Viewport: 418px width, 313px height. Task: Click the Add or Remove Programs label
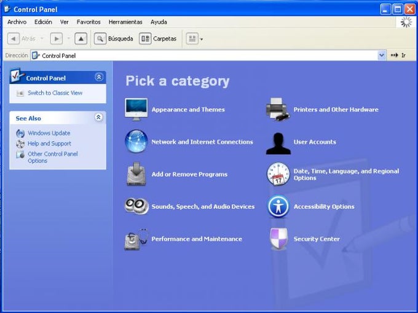pyautogui.click(x=189, y=174)
